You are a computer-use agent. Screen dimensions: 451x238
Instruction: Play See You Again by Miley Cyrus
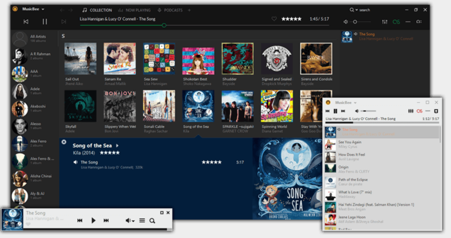[382, 145]
